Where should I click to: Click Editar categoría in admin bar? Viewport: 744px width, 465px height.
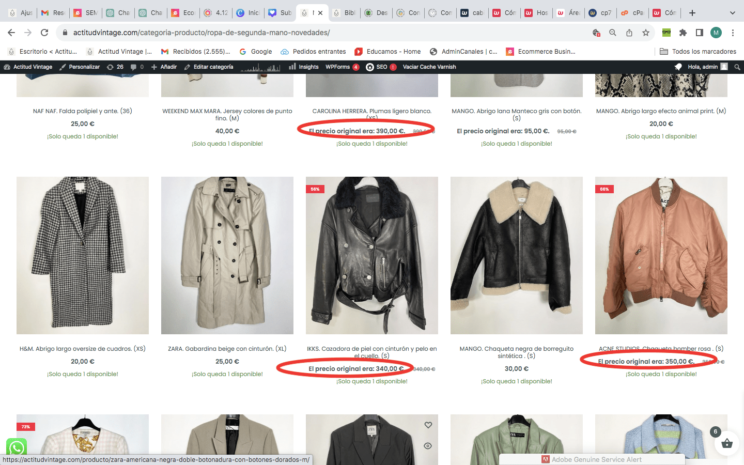pyautogui.click(x=209, y=67)
